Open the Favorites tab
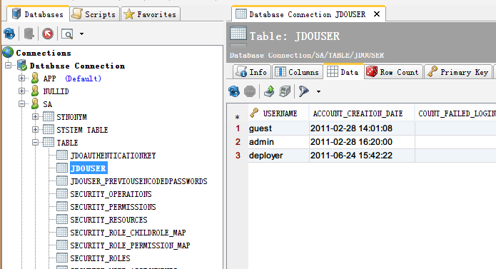 [x=151, y=14]
